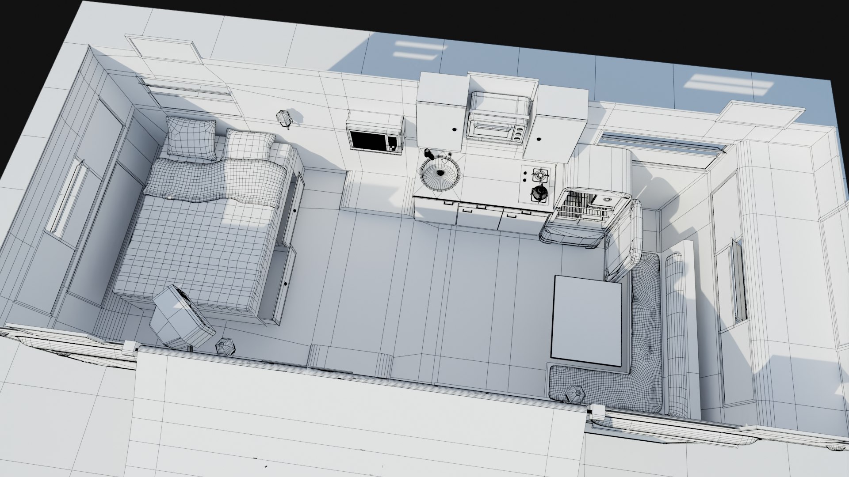Click the cylindrical bolster cushion on the sofa

pos(676,334)
